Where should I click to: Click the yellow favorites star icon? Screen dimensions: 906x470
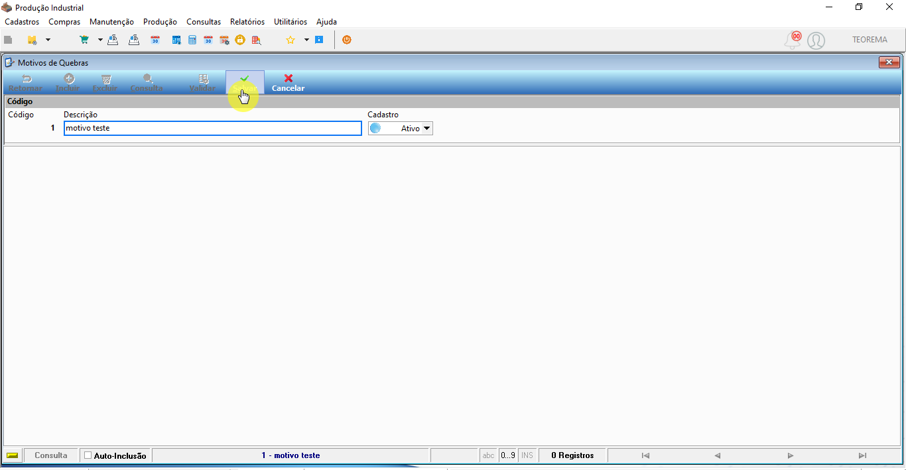tap(291, 40)
